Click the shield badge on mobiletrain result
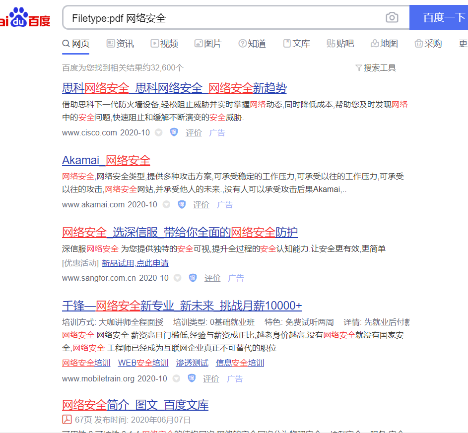Image resolution: width=468 pixels, height=433 pixels. pyautogui.click(x=192, y=378)
